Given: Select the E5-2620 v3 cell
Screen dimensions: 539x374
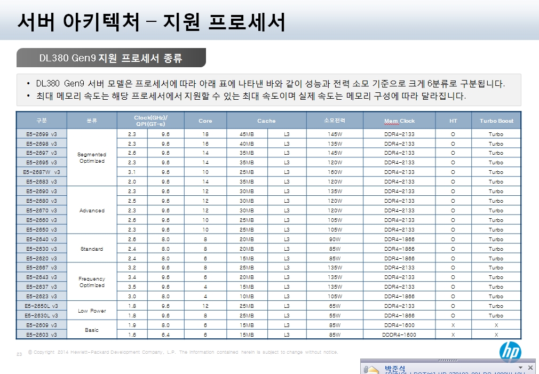Looking at the screenshot, I should [42, 259].
